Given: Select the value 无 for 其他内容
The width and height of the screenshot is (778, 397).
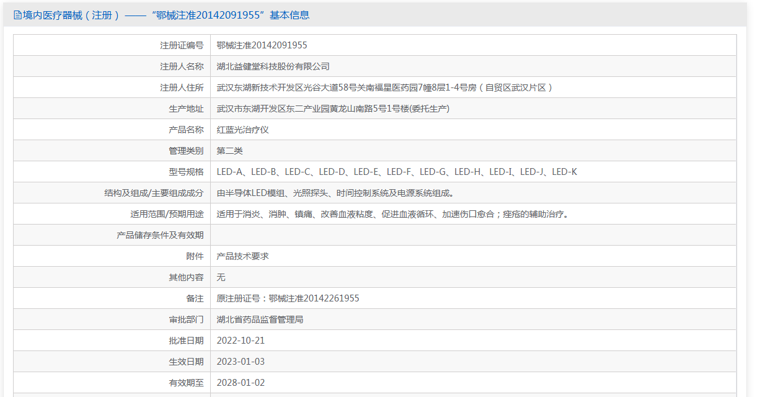Looking at the screenshot, I should click(221, 277).
